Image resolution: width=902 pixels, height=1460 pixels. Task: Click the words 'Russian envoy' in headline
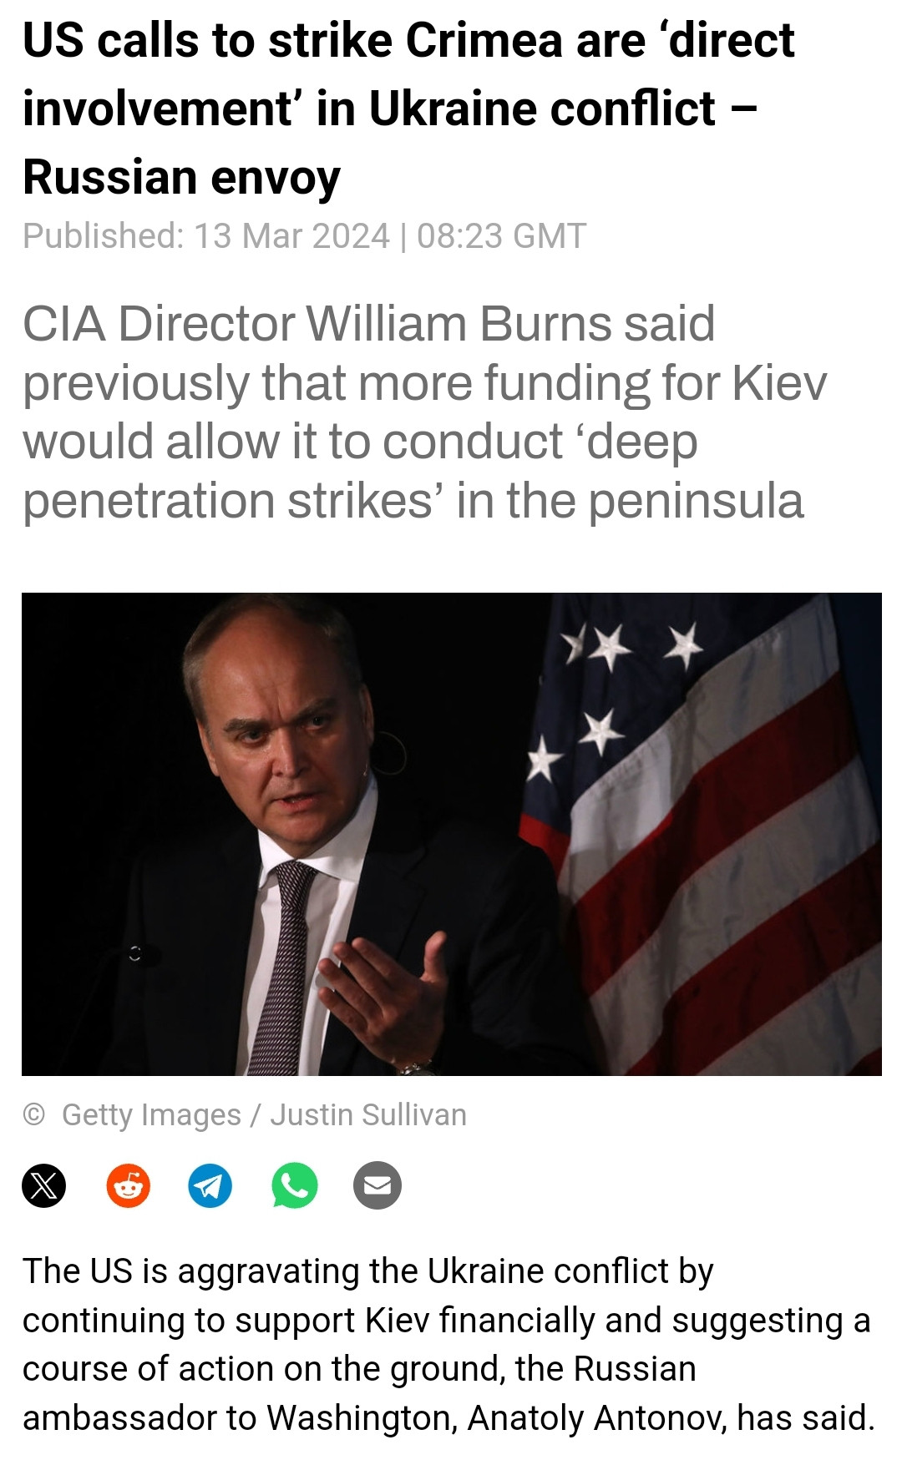point(181,178)
